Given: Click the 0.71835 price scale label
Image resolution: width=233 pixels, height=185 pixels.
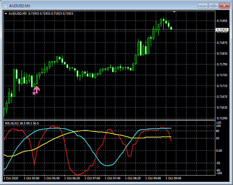Looking at the screenshot, I should click(x=222, y=54).
